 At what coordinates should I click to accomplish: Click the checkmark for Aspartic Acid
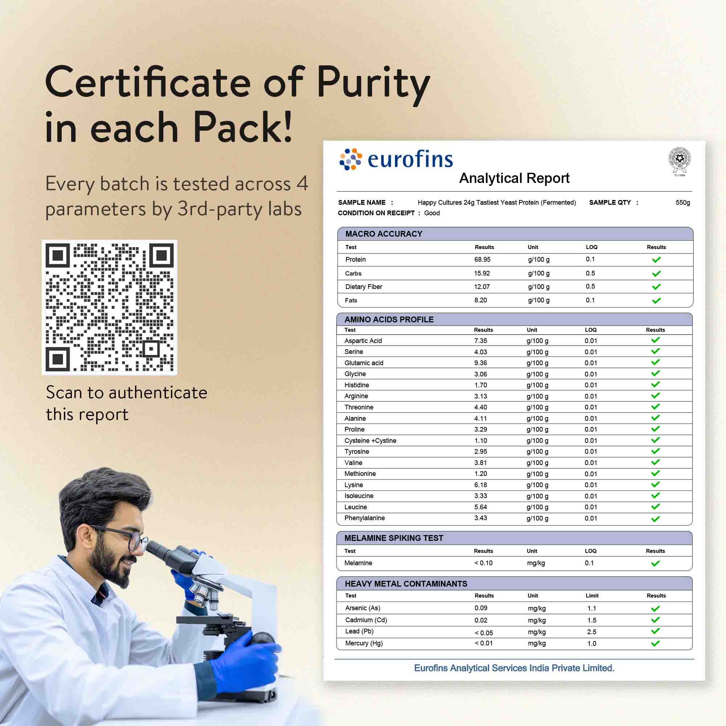pos(655,340)
